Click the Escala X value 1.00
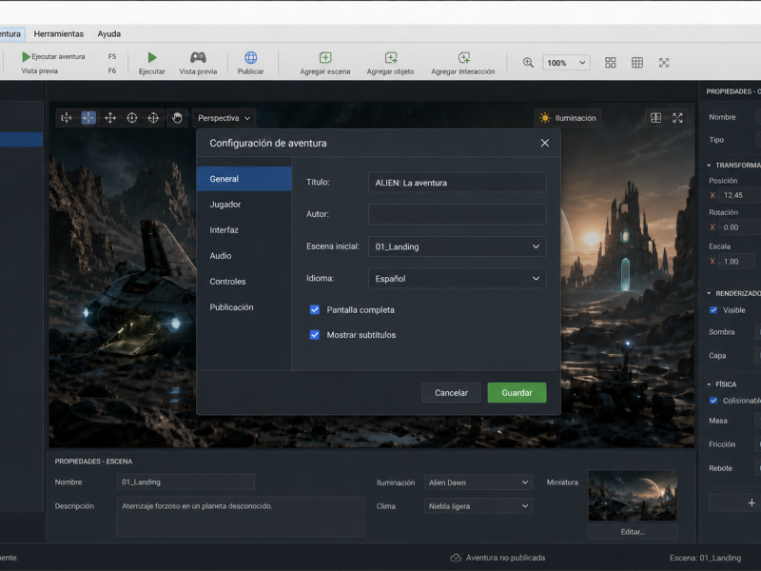Image resolution: width=761 pixels, height=571 pixels. tap(737, 262)
